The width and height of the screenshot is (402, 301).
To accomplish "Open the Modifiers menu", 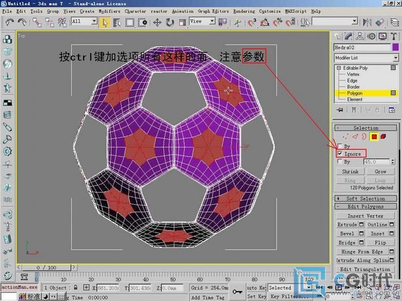I will 109,11.
